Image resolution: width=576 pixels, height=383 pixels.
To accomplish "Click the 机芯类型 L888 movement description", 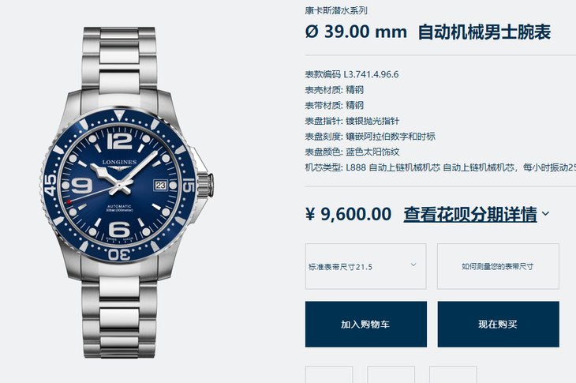I will click(x=440, y=167).
